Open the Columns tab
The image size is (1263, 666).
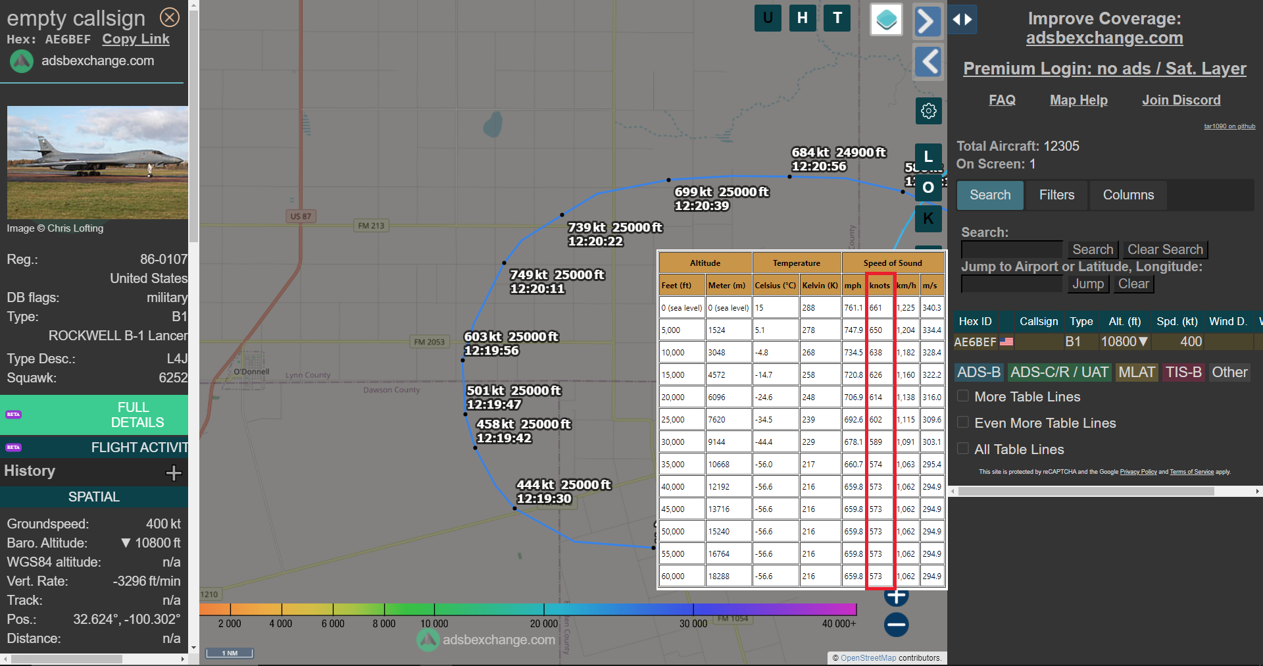click(1128, 195)
